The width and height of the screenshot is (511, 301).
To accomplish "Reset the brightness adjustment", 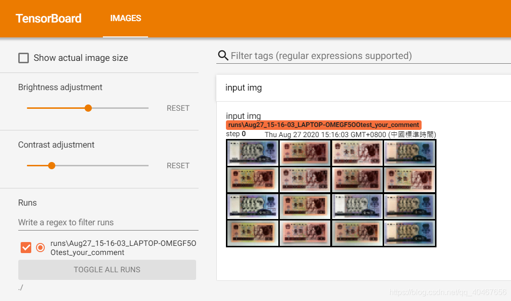I will [x=178, y=108].
